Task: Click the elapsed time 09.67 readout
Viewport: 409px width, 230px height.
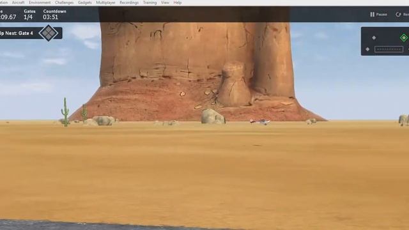Action: click(8, 17)
